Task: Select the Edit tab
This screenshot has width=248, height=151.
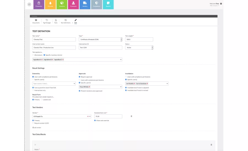Action: pos(76,21)
